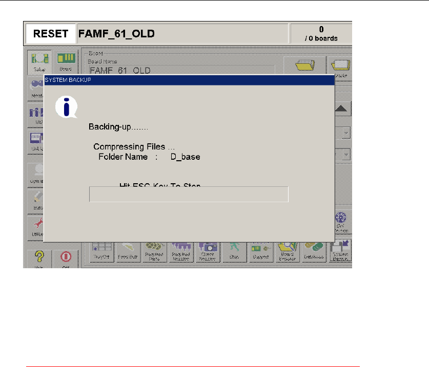Click the up arrow behind dialog
Image resolution: width=429 pixels, height=367 pixels.
point(341,109)
